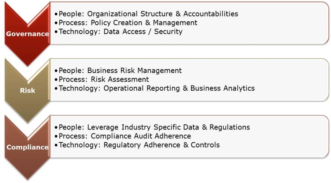Click Process: Policy Creation & Management bullet
331x183 pixels.
(126, 23)
